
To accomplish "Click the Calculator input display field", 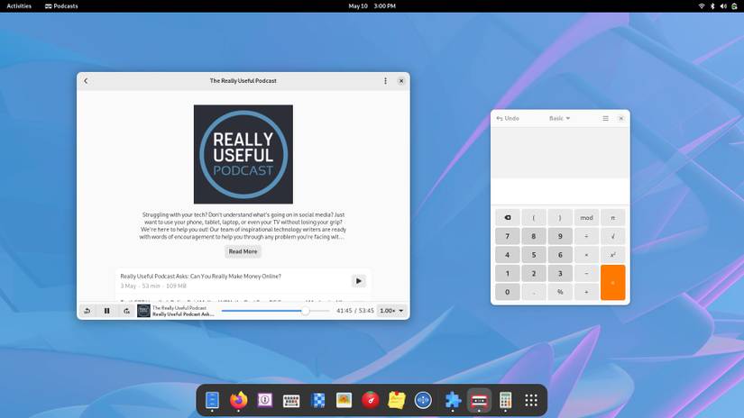I will pos(560,192).
